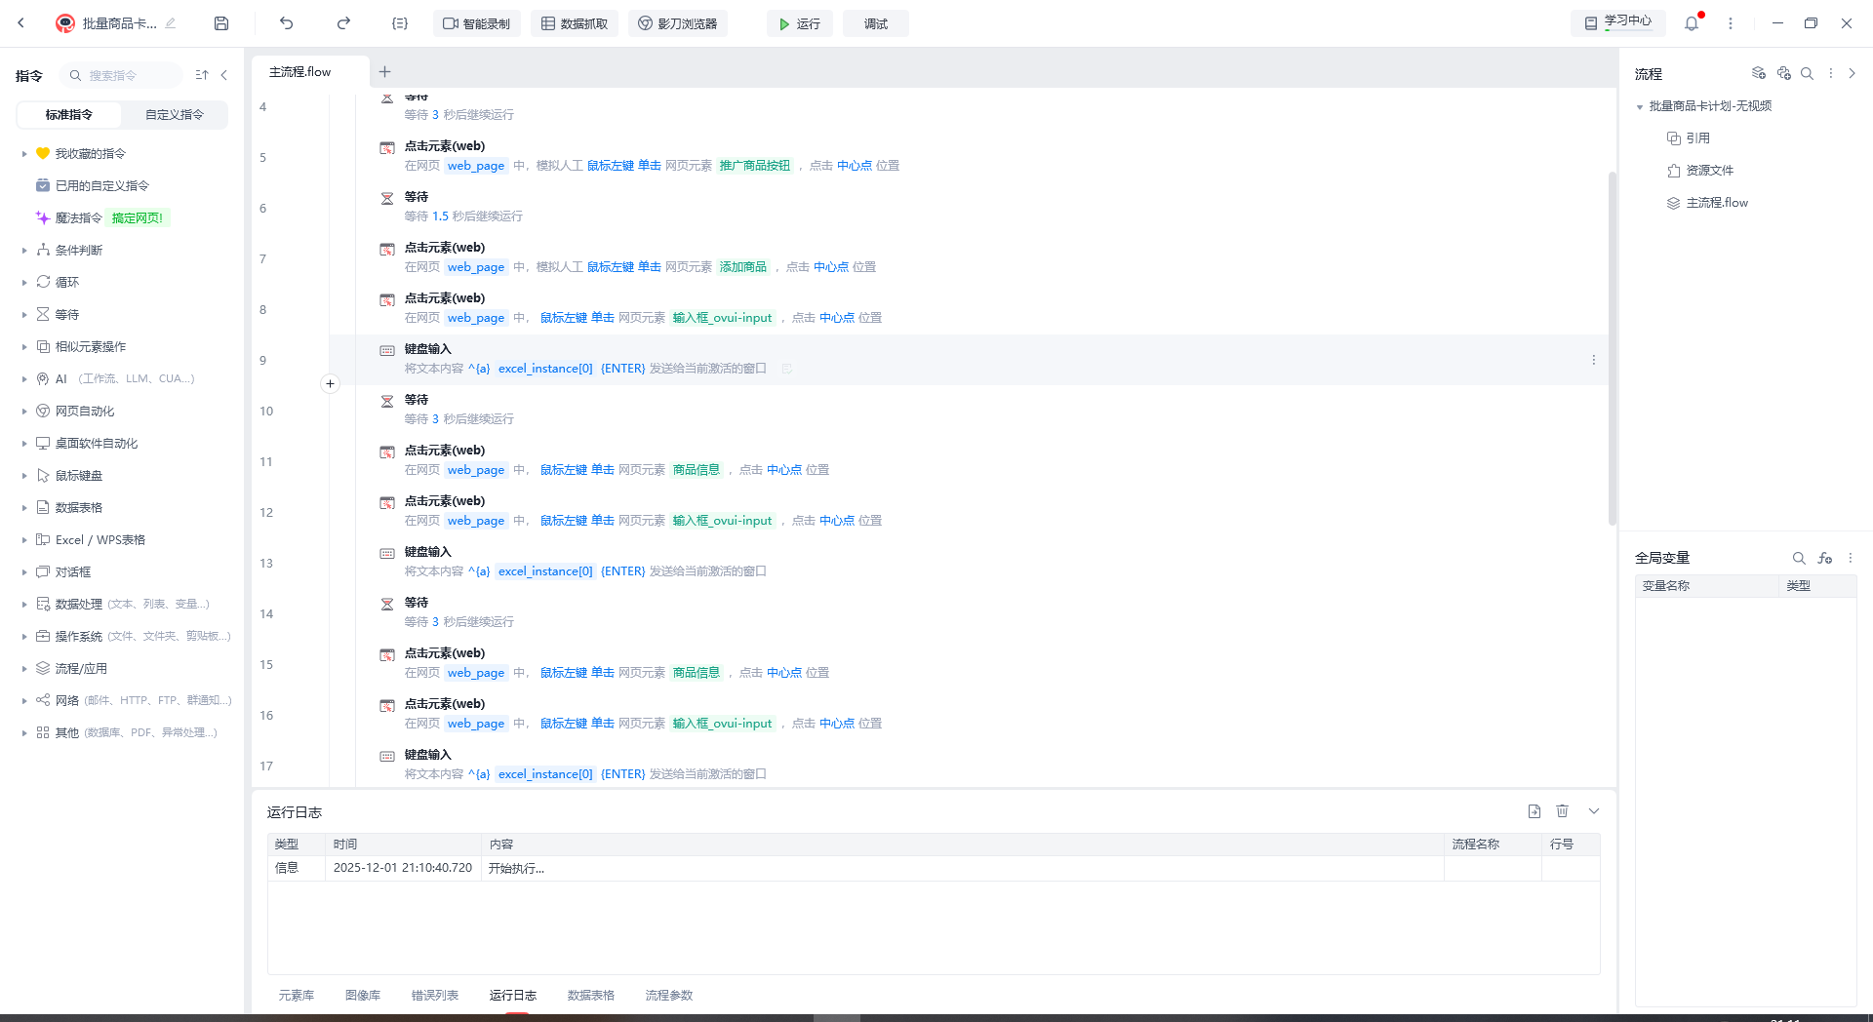Open the top-right more options menu

coord(1731,23)
